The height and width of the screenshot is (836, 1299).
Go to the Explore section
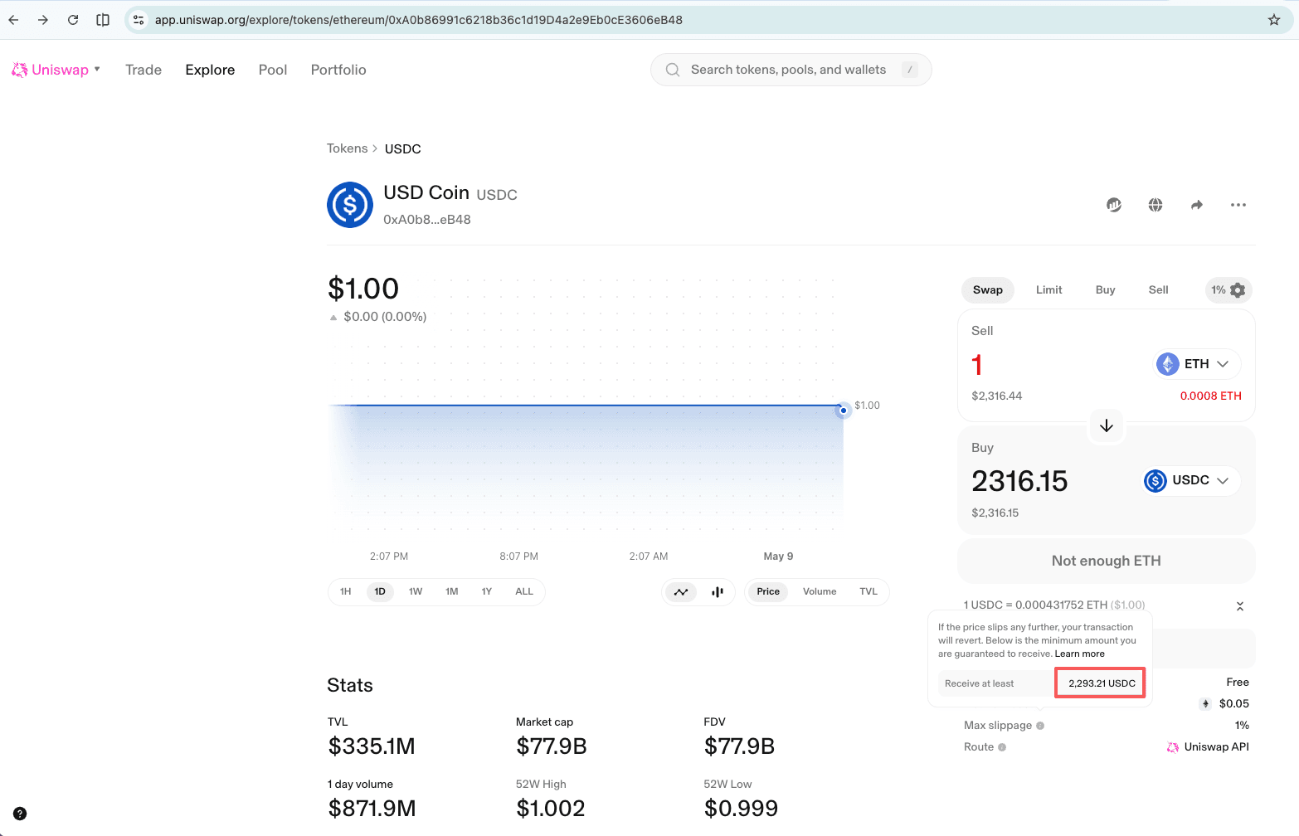click(210, 70)
